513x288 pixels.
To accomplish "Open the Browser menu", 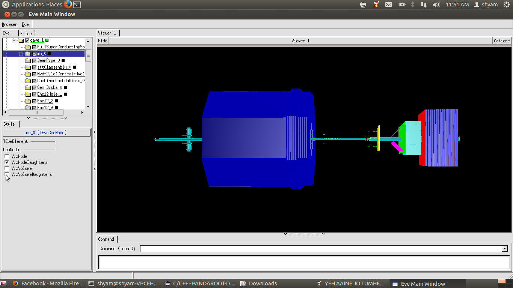I will [x=9, y=24].
